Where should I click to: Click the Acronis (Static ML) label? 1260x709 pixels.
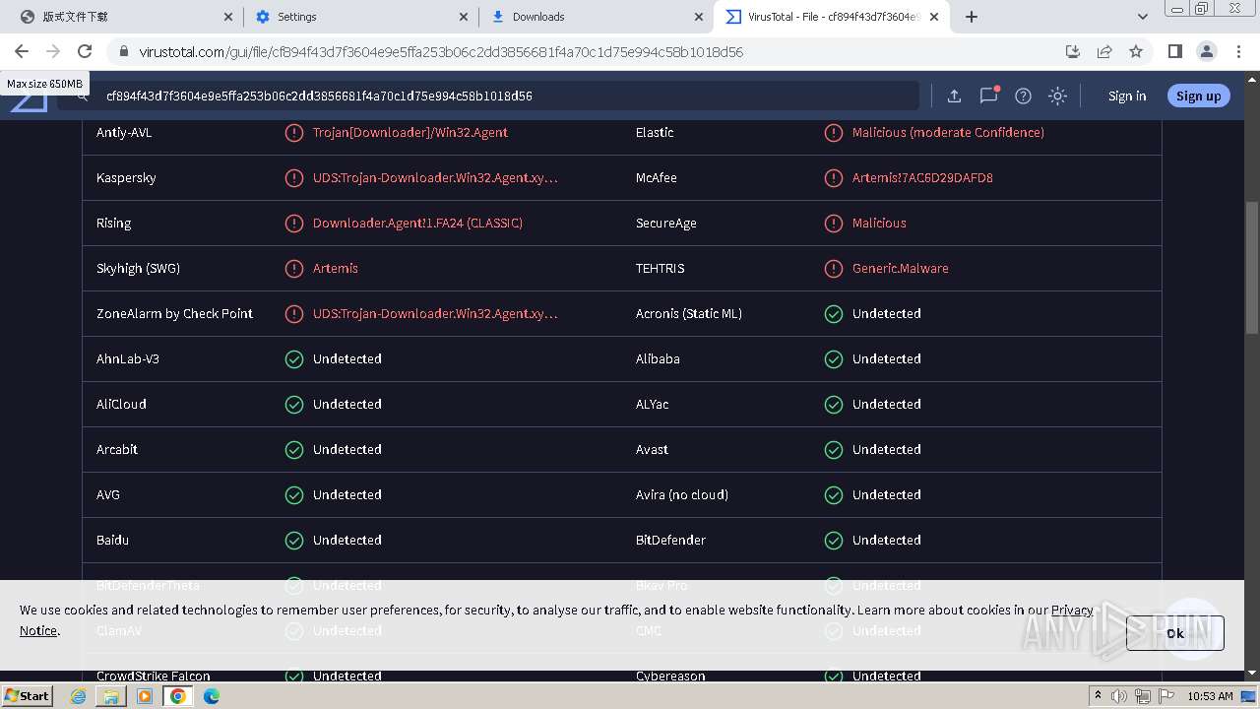point(689,313)
